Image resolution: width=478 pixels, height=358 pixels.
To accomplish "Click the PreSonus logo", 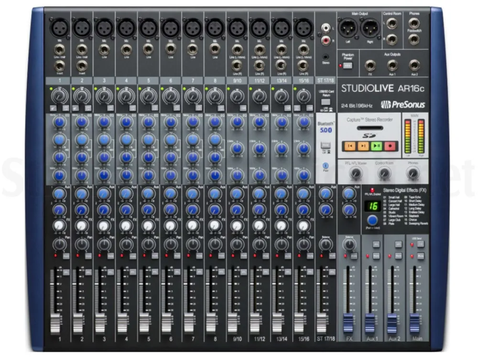I will click(402, 105).
